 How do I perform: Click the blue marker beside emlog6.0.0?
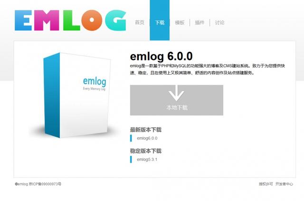[131, 138]
